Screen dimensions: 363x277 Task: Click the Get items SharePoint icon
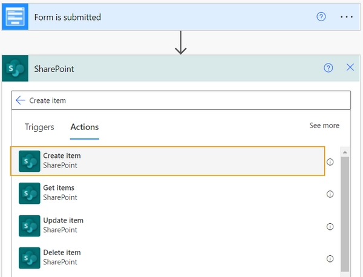[x=30, y=193]
